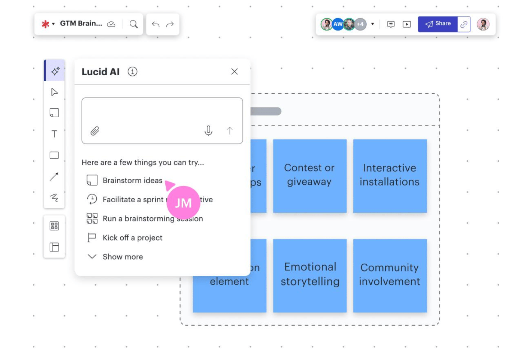The width and height of the screenshot is (532, 354).
Task: Choose the sticky note tool
Action: 54,113
